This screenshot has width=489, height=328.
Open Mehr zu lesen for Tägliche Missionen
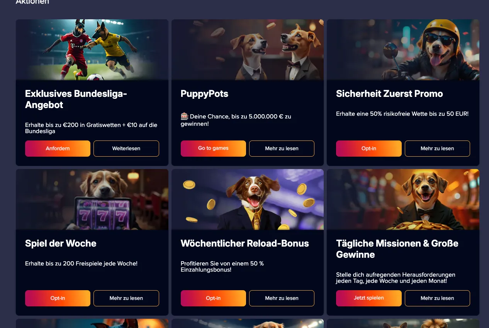437,298
